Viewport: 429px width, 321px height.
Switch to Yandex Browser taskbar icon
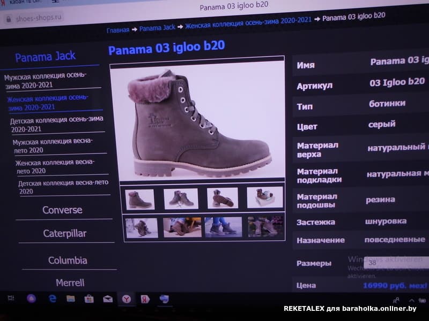point(127,300)
